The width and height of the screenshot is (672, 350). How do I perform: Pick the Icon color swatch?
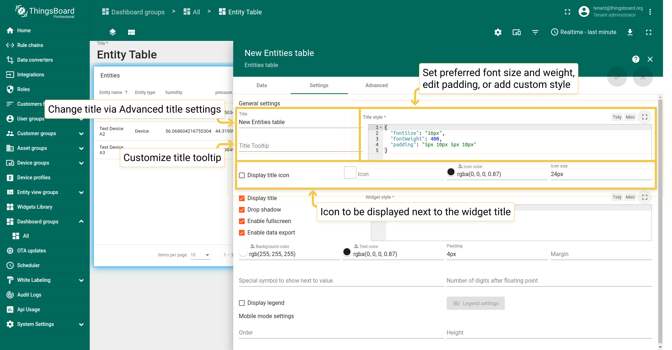(451, 172)
